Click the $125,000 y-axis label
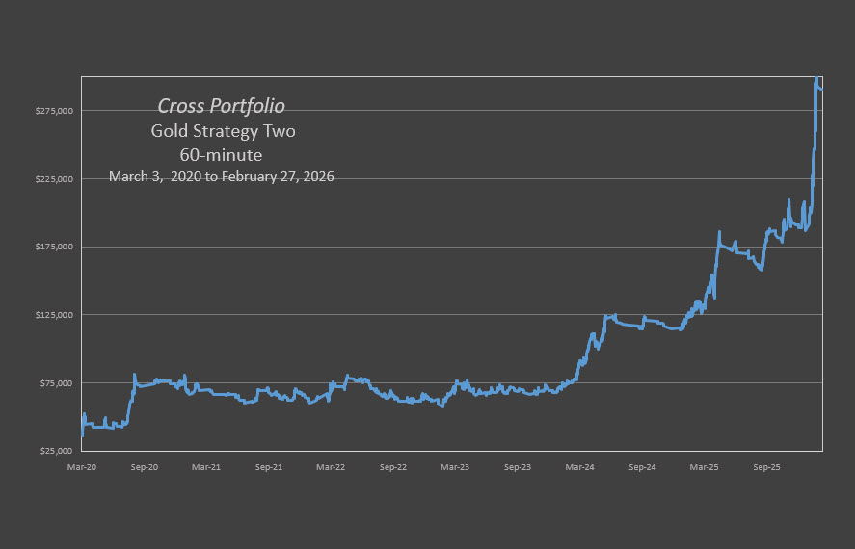Viewport: 855px width, 549px height. point(53,315)
